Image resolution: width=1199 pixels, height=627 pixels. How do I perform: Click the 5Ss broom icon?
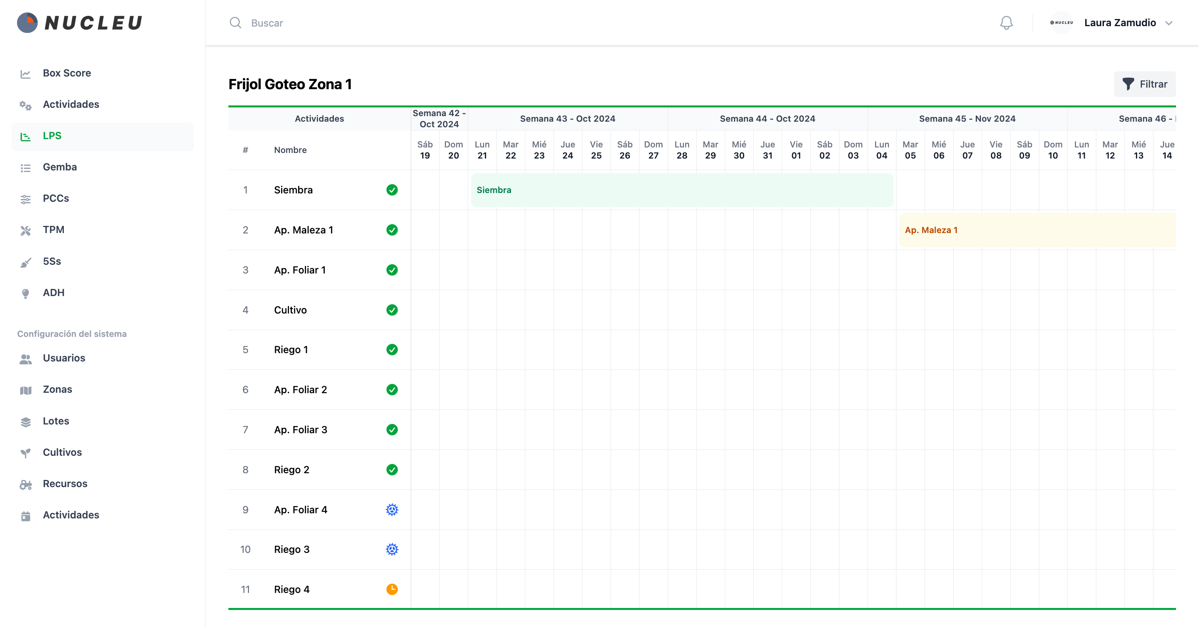pyautogui.click(x=26, y=262)
